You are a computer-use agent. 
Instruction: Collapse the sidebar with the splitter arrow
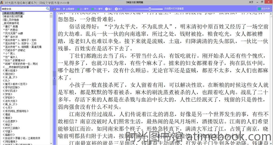[x=54, y=78]
